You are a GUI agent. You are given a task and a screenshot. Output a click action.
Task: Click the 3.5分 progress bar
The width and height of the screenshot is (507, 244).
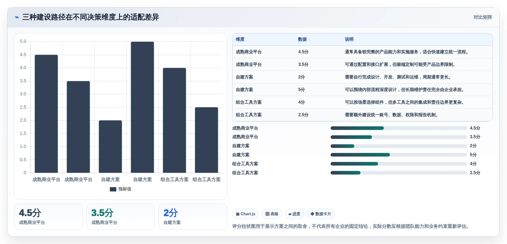(x=399, y=137)
